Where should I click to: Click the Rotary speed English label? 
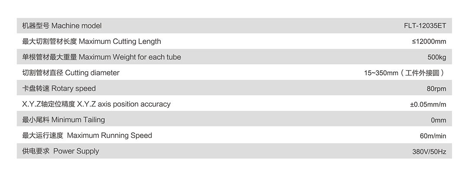(73, 88)
